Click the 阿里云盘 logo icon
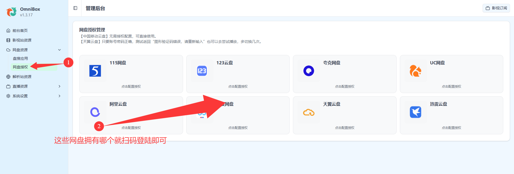This screenshot has height=174, width=514. click(x=95, y=112)
